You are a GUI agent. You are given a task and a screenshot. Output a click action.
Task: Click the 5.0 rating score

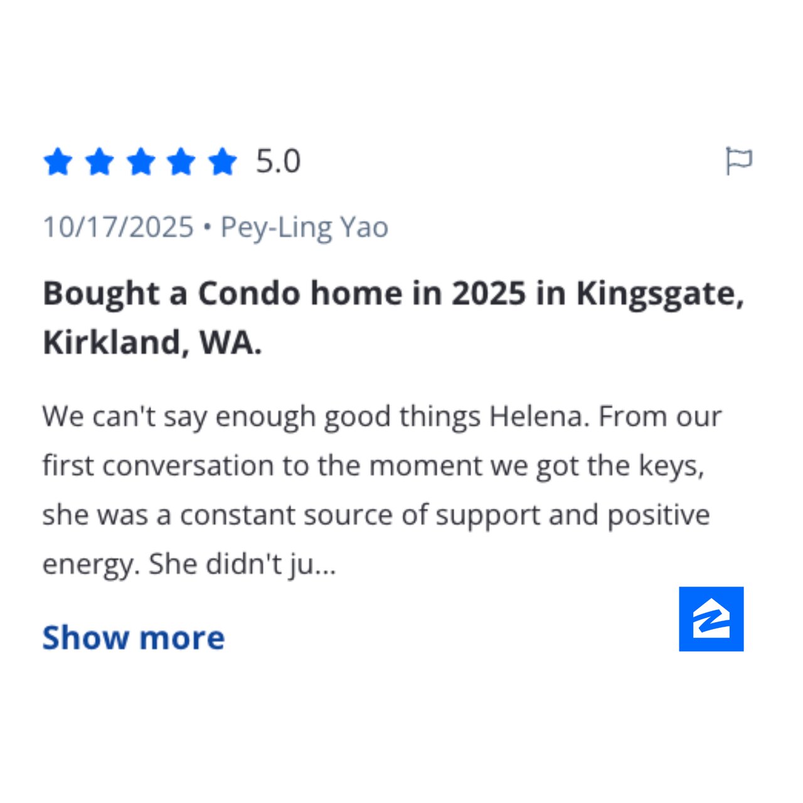278,162
